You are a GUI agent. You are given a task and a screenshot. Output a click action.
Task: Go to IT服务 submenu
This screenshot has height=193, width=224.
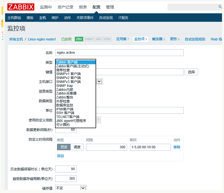[123, 18]
